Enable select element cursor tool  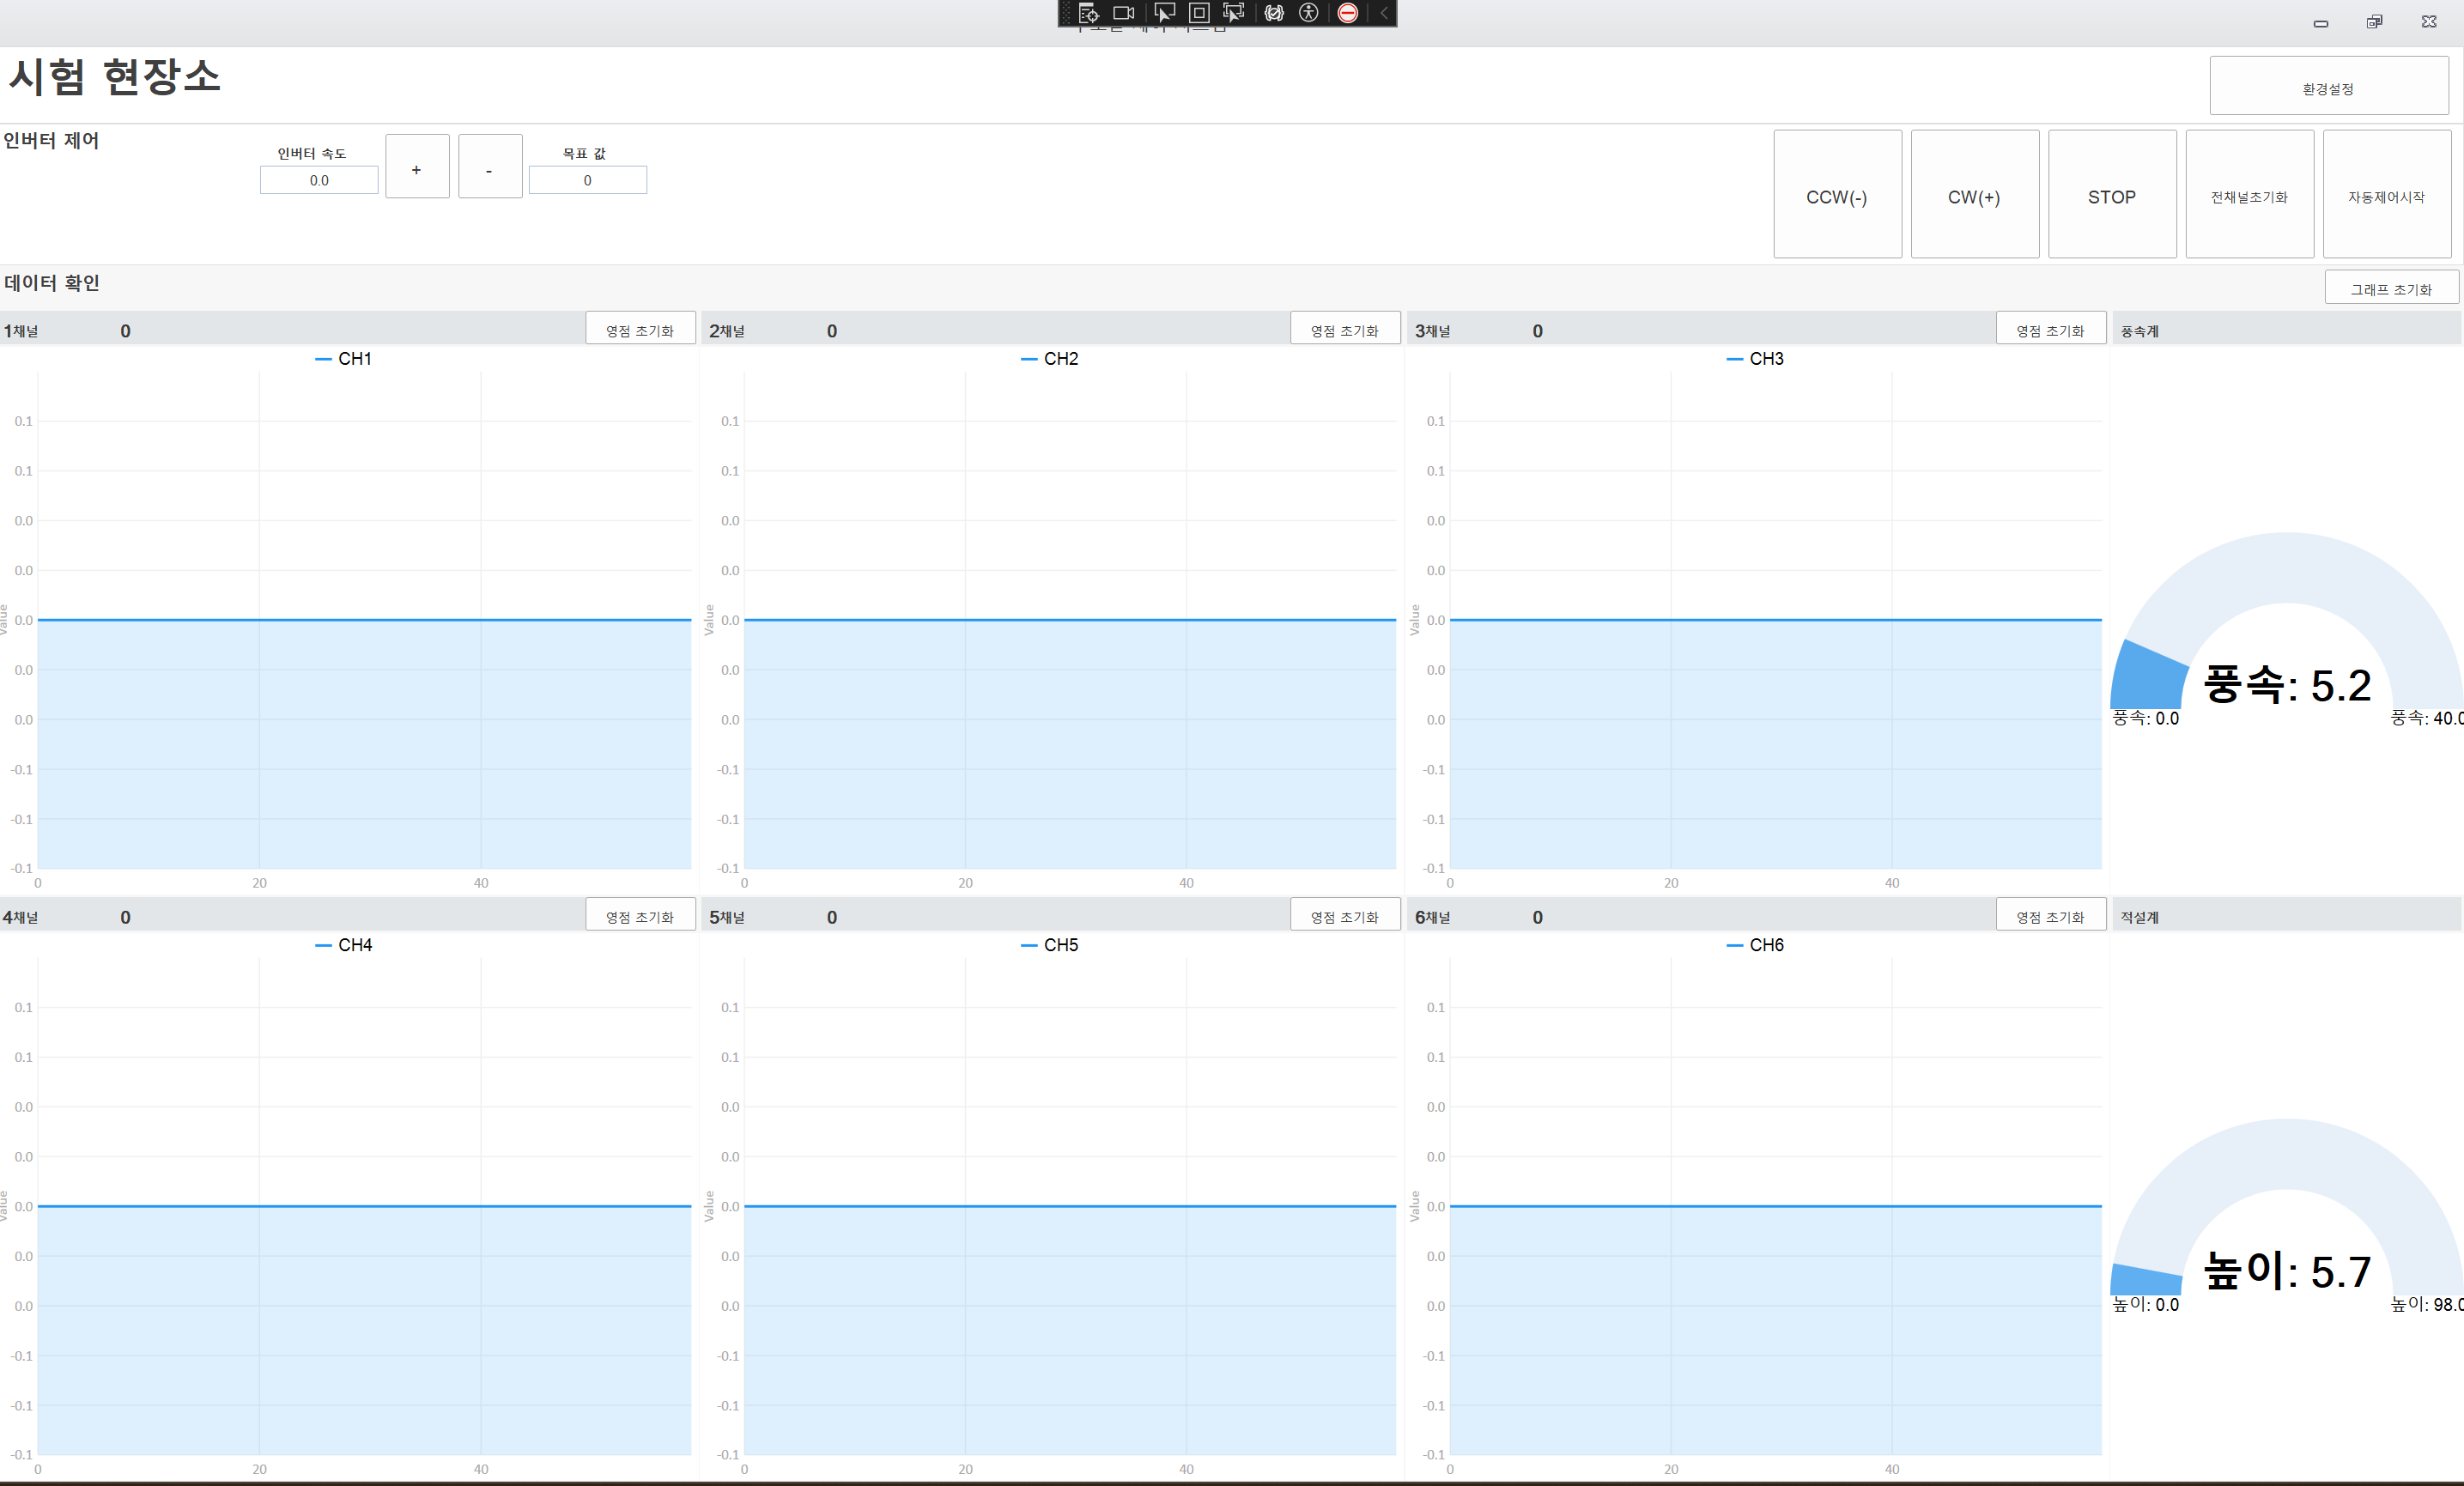point(1164,13)
